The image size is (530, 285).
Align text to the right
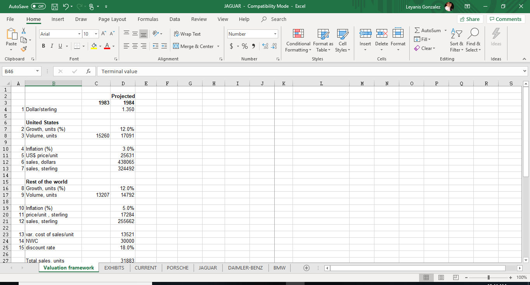click(x=144, y=46)
